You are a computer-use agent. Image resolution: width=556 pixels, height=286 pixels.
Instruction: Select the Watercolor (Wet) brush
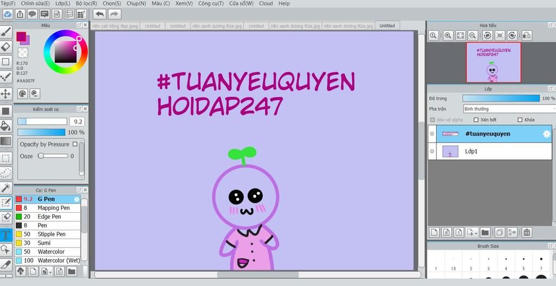48,260
